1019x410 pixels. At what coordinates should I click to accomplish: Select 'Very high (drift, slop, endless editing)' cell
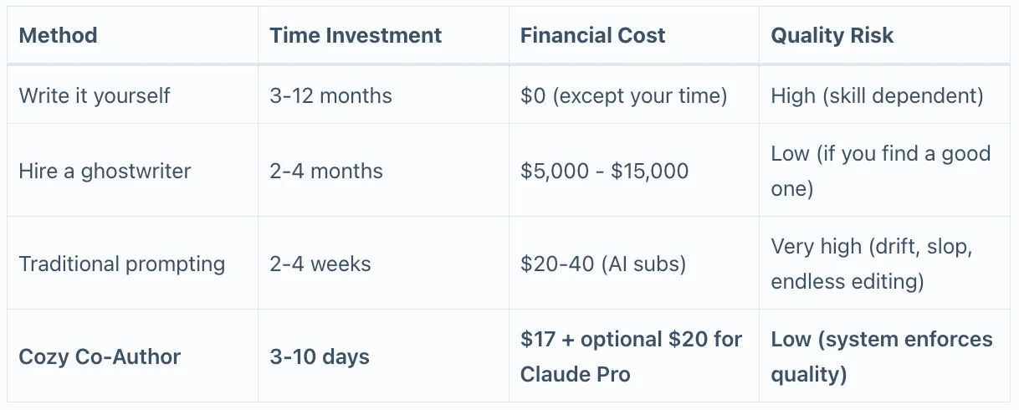tap(885, 264)
